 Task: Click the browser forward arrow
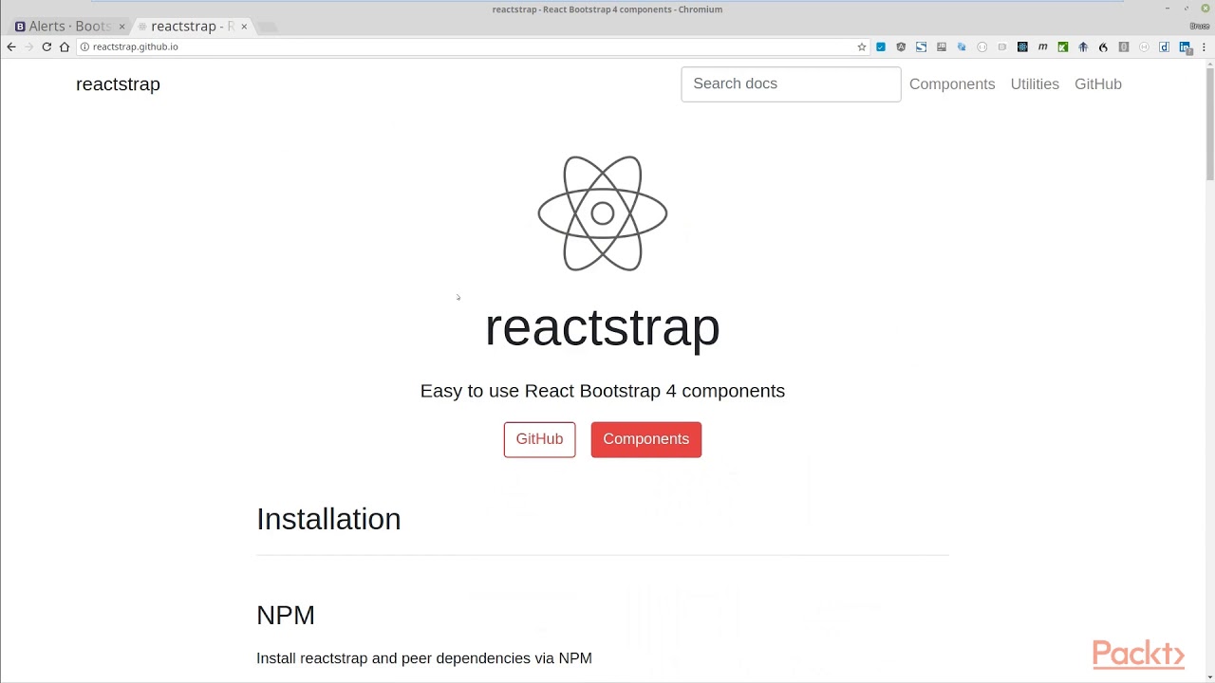(28, 46)
